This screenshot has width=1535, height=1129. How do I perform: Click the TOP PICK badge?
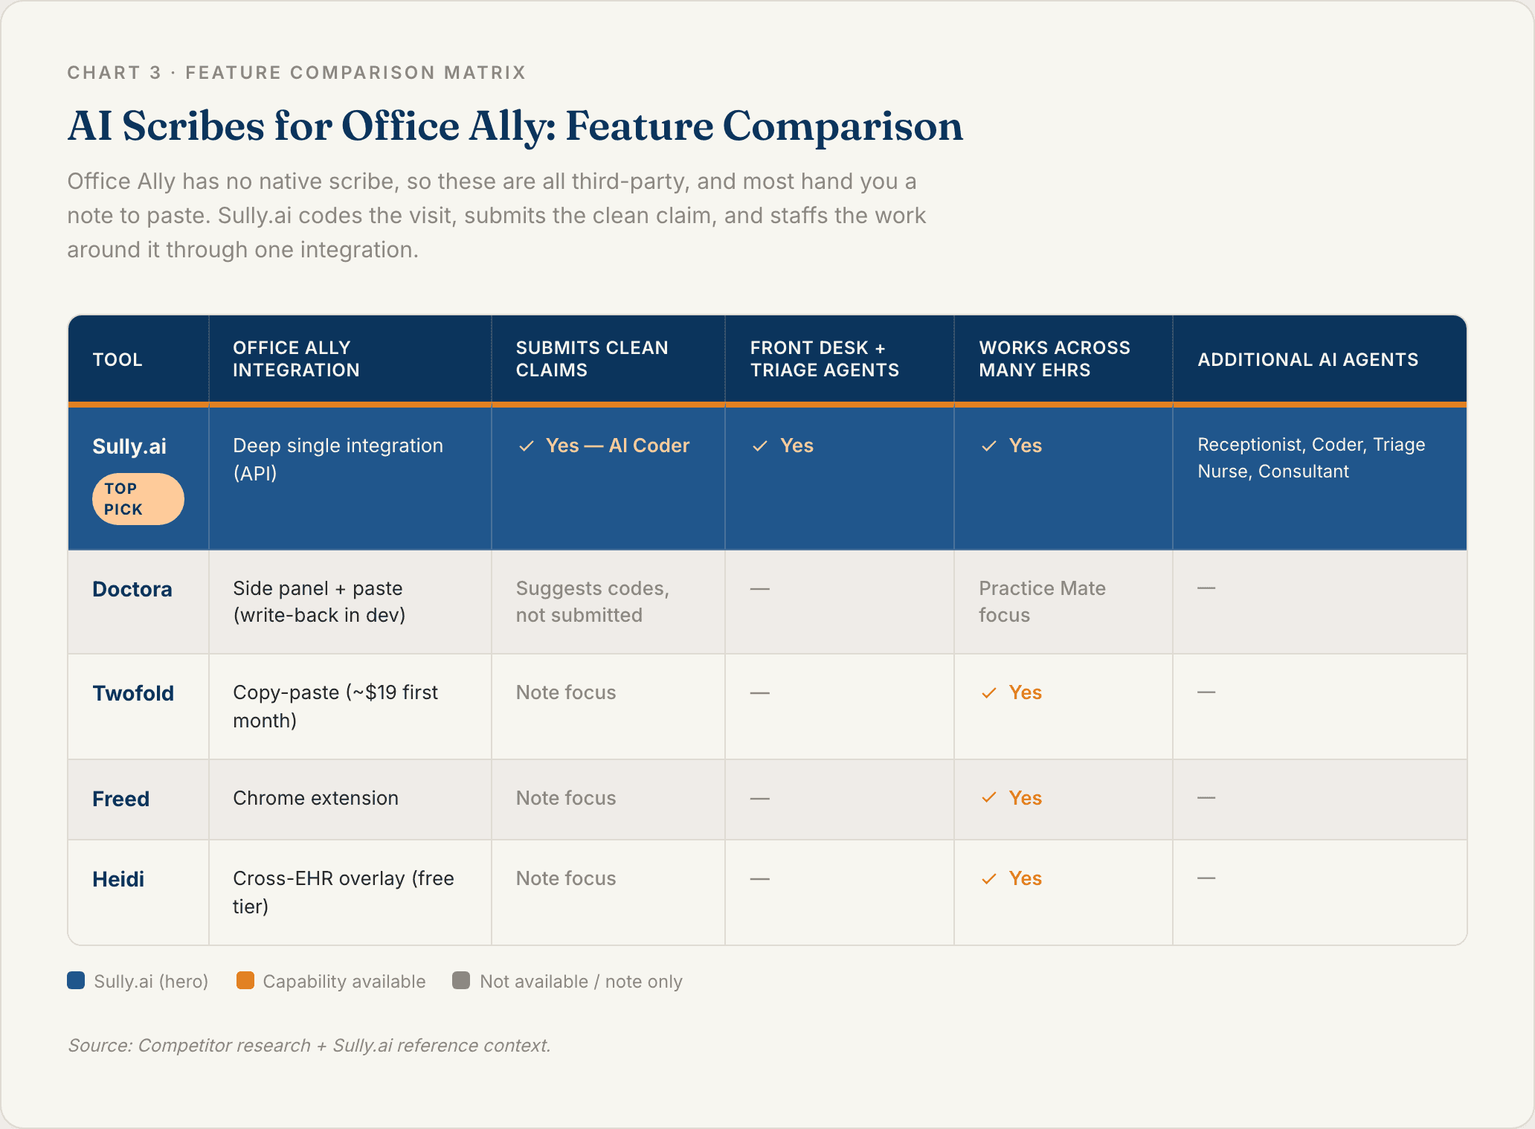point(138,499)
